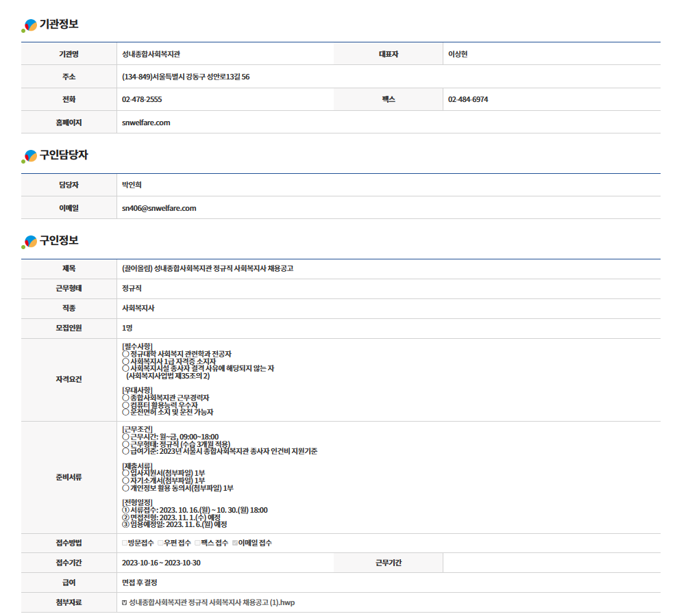Click the contact person name 박인희

(132, 185)
